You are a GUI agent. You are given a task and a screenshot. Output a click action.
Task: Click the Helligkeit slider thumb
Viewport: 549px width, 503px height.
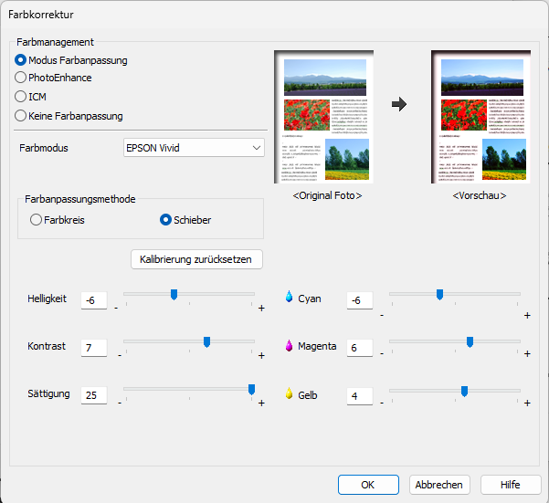click(x=174, y=295)
